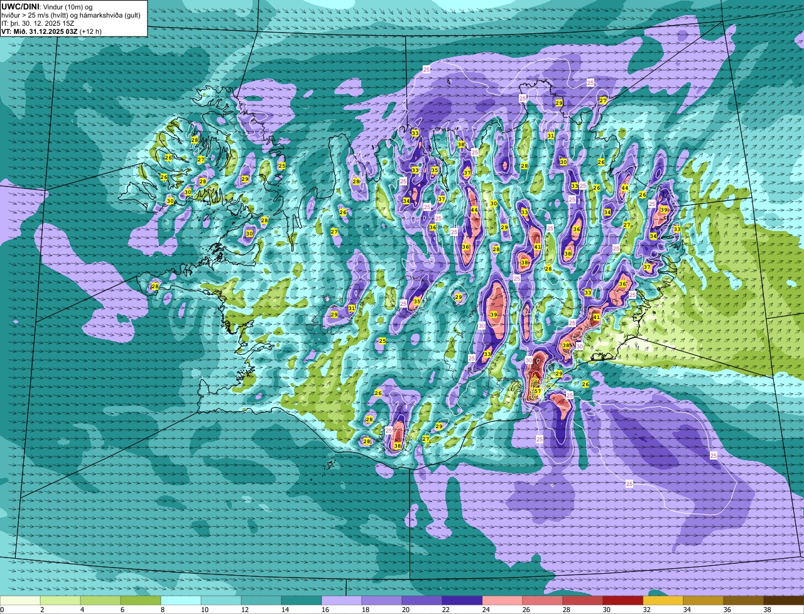Click the scale tick label "30"
Screen dimensions: 804x614
point(607,610)
